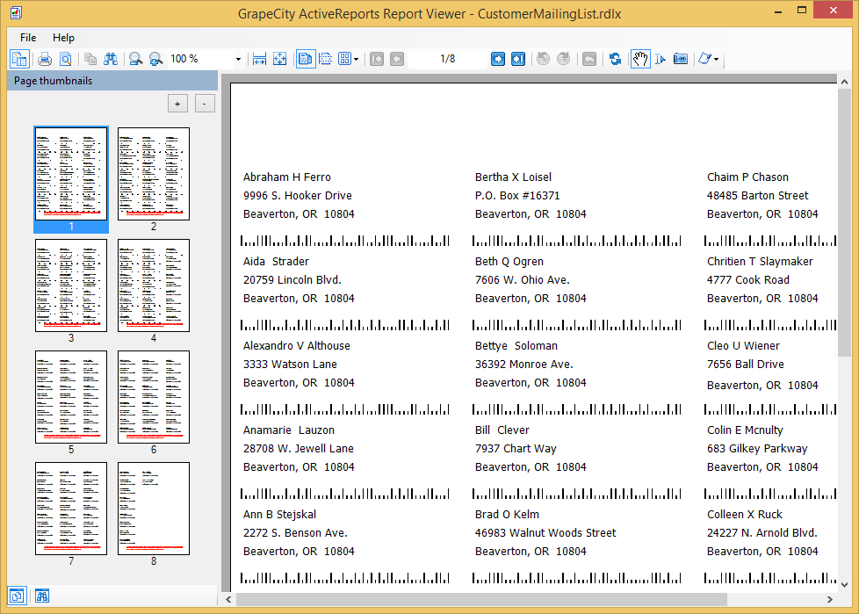This screenshot has width=859, height=614.
Task: Expand the annotation tool dropdown arrow
Action: point(715,59)
